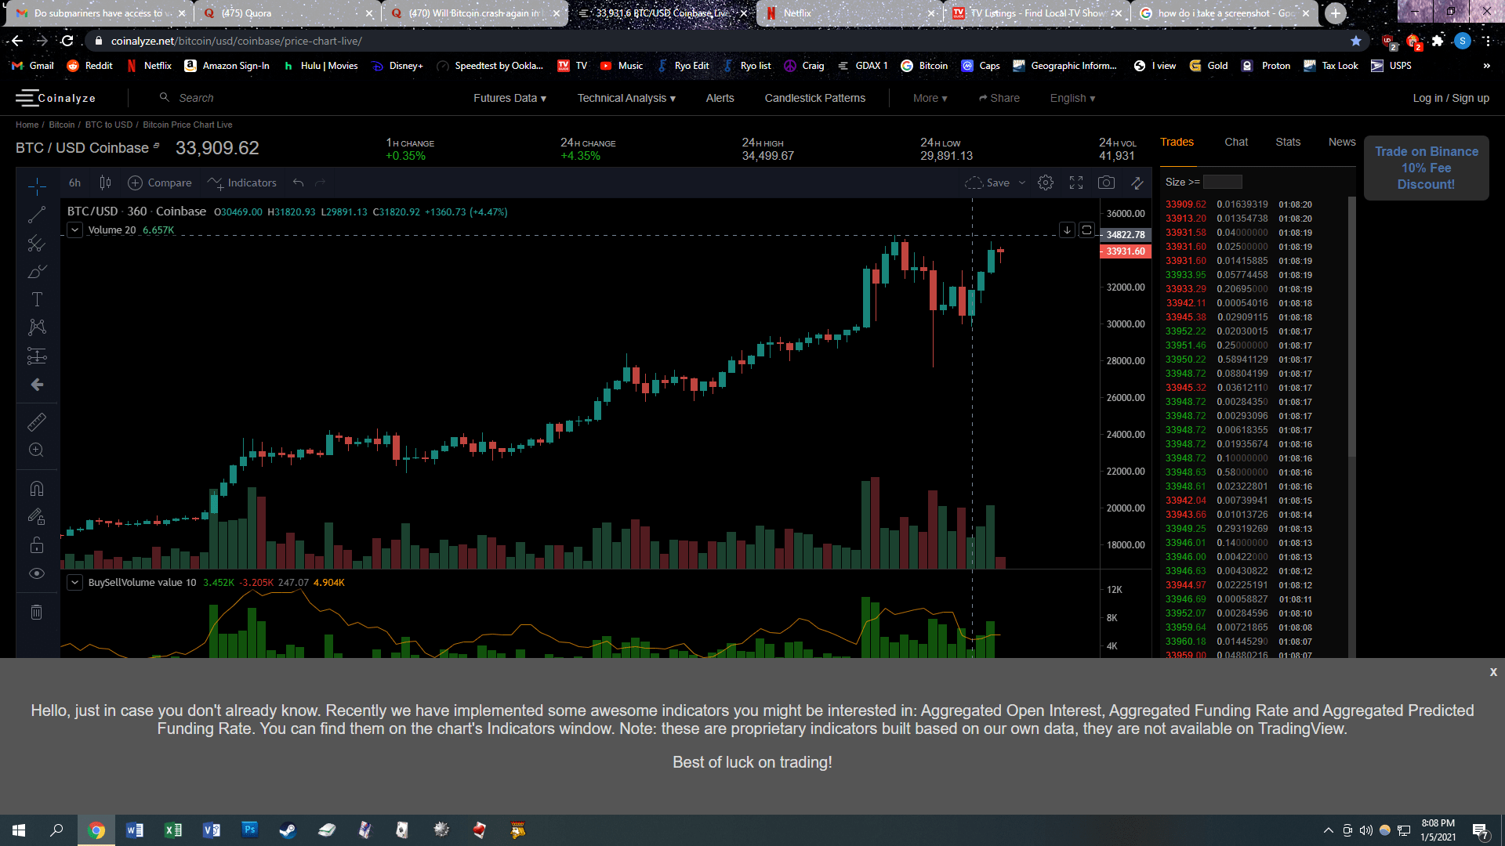This screenshot has width=1505, height=846.
Task: Select the brush drawing tool
Action: click(x=37, y=272)
